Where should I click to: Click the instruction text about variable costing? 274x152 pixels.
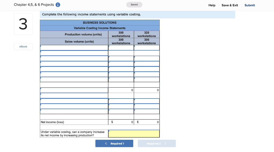[x=92, y=14]
